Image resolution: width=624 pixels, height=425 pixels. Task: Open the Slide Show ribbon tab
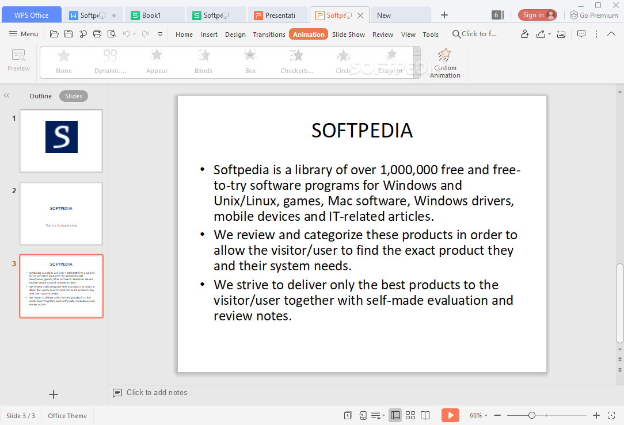[x=348, y=35]
